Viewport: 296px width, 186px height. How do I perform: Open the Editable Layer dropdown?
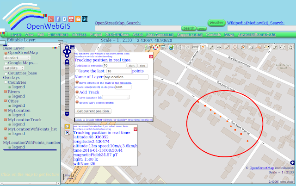[34, 45]
